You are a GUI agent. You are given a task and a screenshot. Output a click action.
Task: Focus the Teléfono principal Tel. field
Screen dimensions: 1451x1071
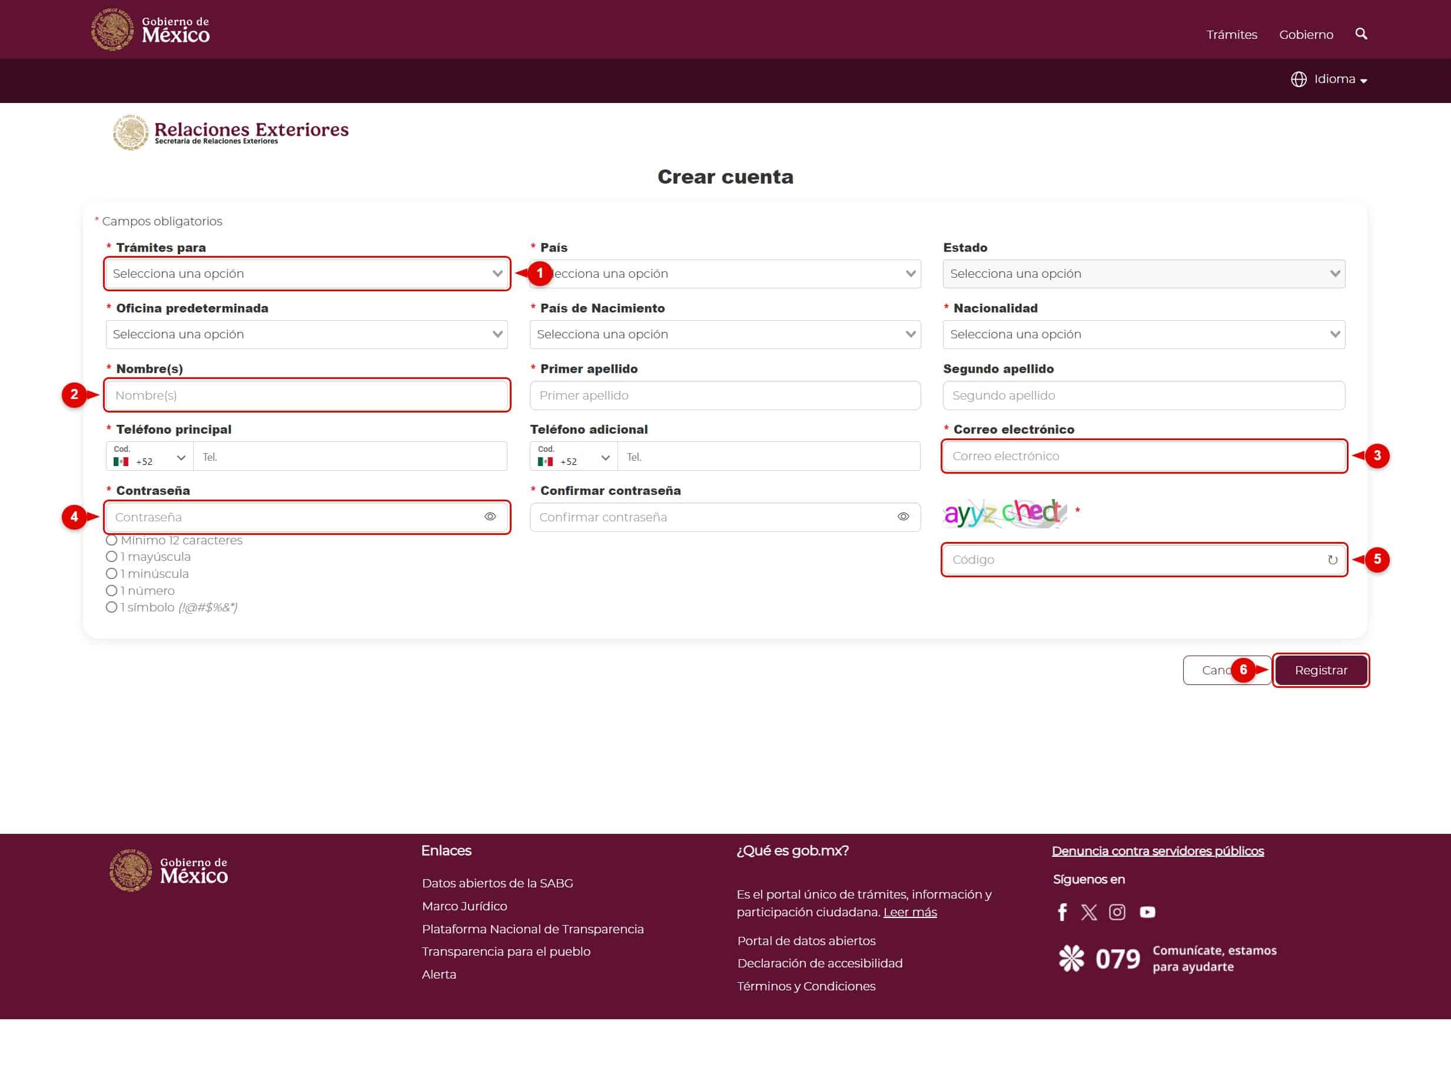coord(350,457)
